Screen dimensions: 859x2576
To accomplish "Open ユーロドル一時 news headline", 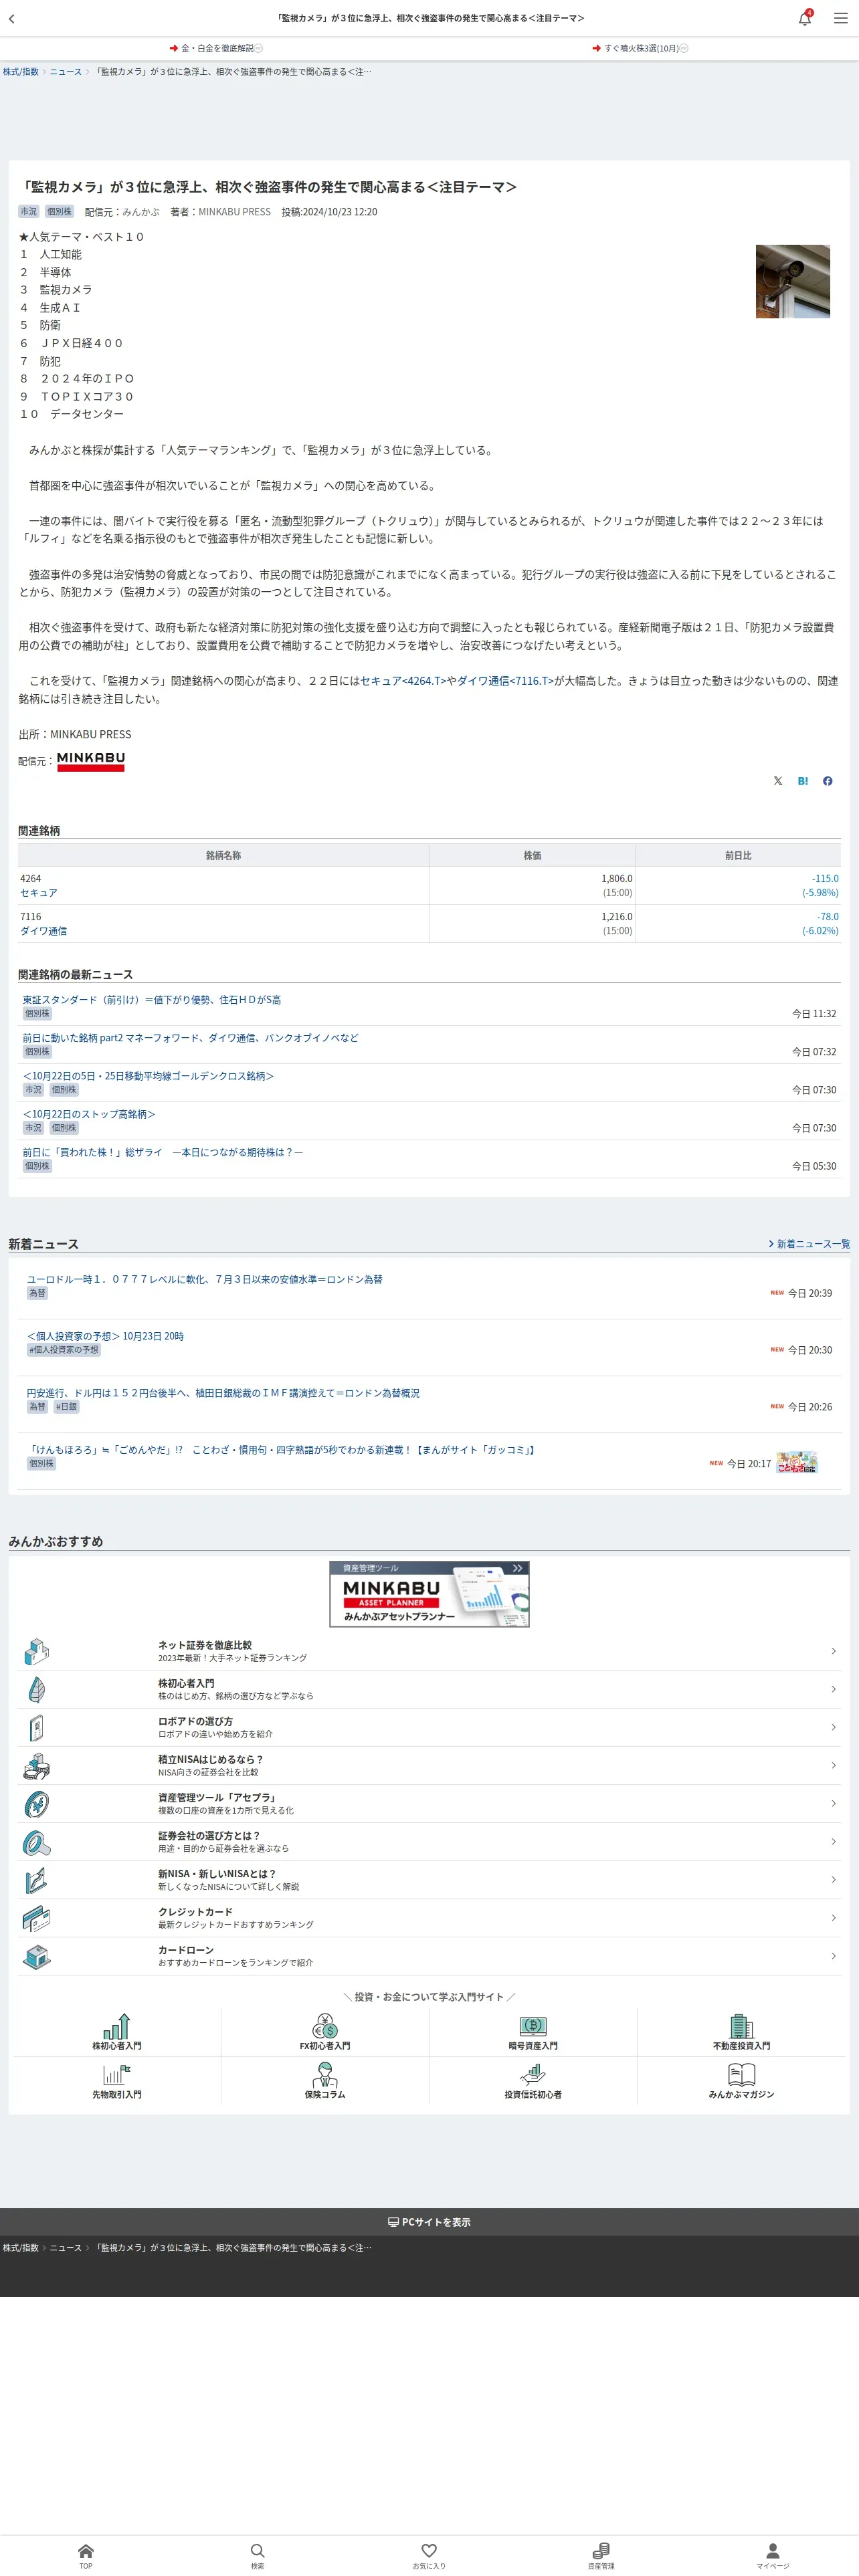I will coord(204,1279).
